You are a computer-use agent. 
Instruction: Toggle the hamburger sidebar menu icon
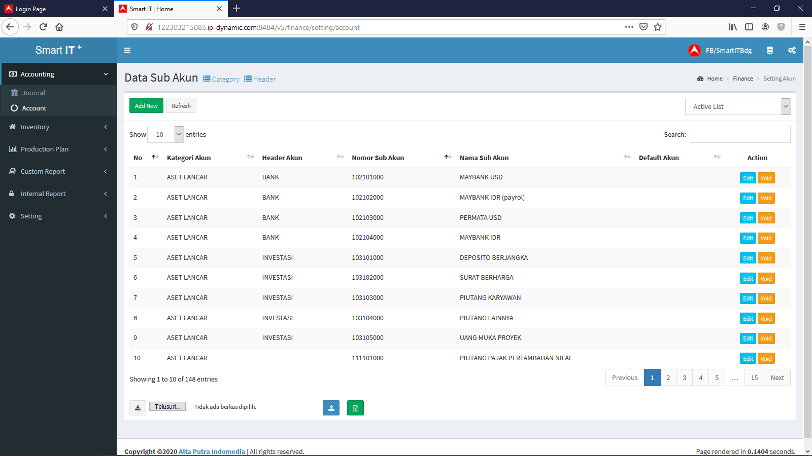(127, 50)
